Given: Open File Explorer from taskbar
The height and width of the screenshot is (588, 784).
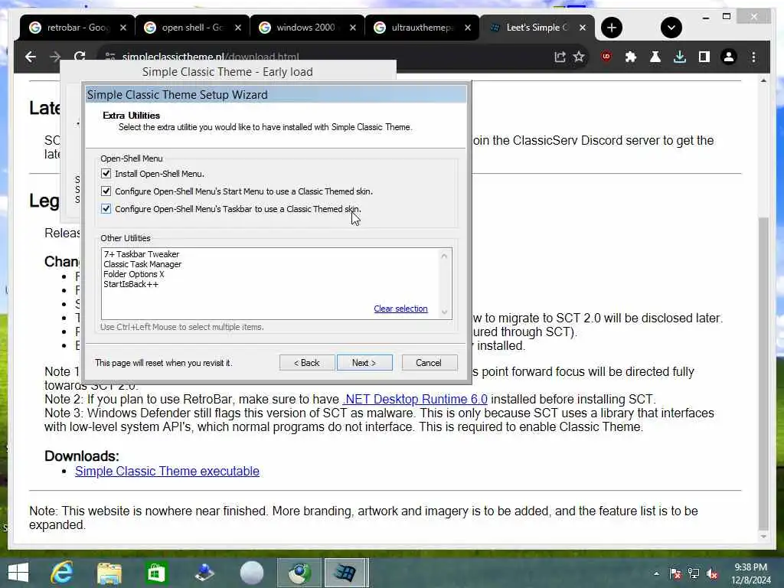Looking at the screenshot, I should tap(109, 573).
